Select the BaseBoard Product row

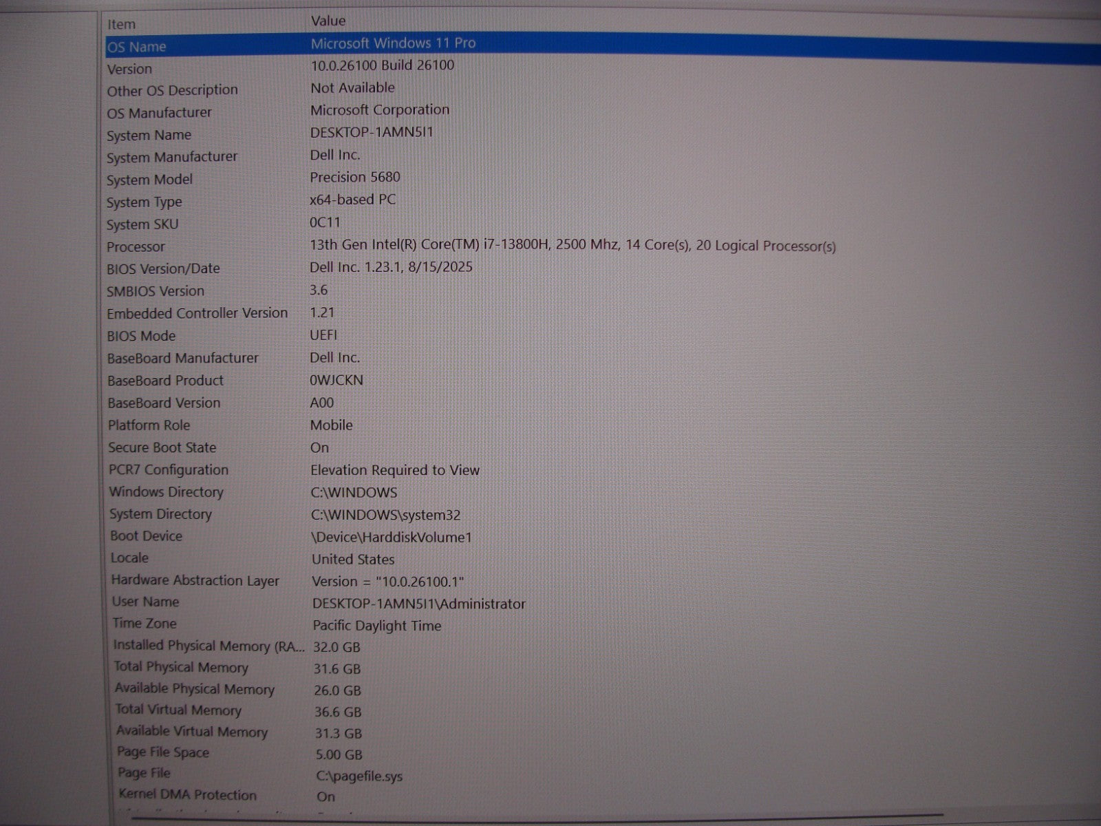[166, 381]
